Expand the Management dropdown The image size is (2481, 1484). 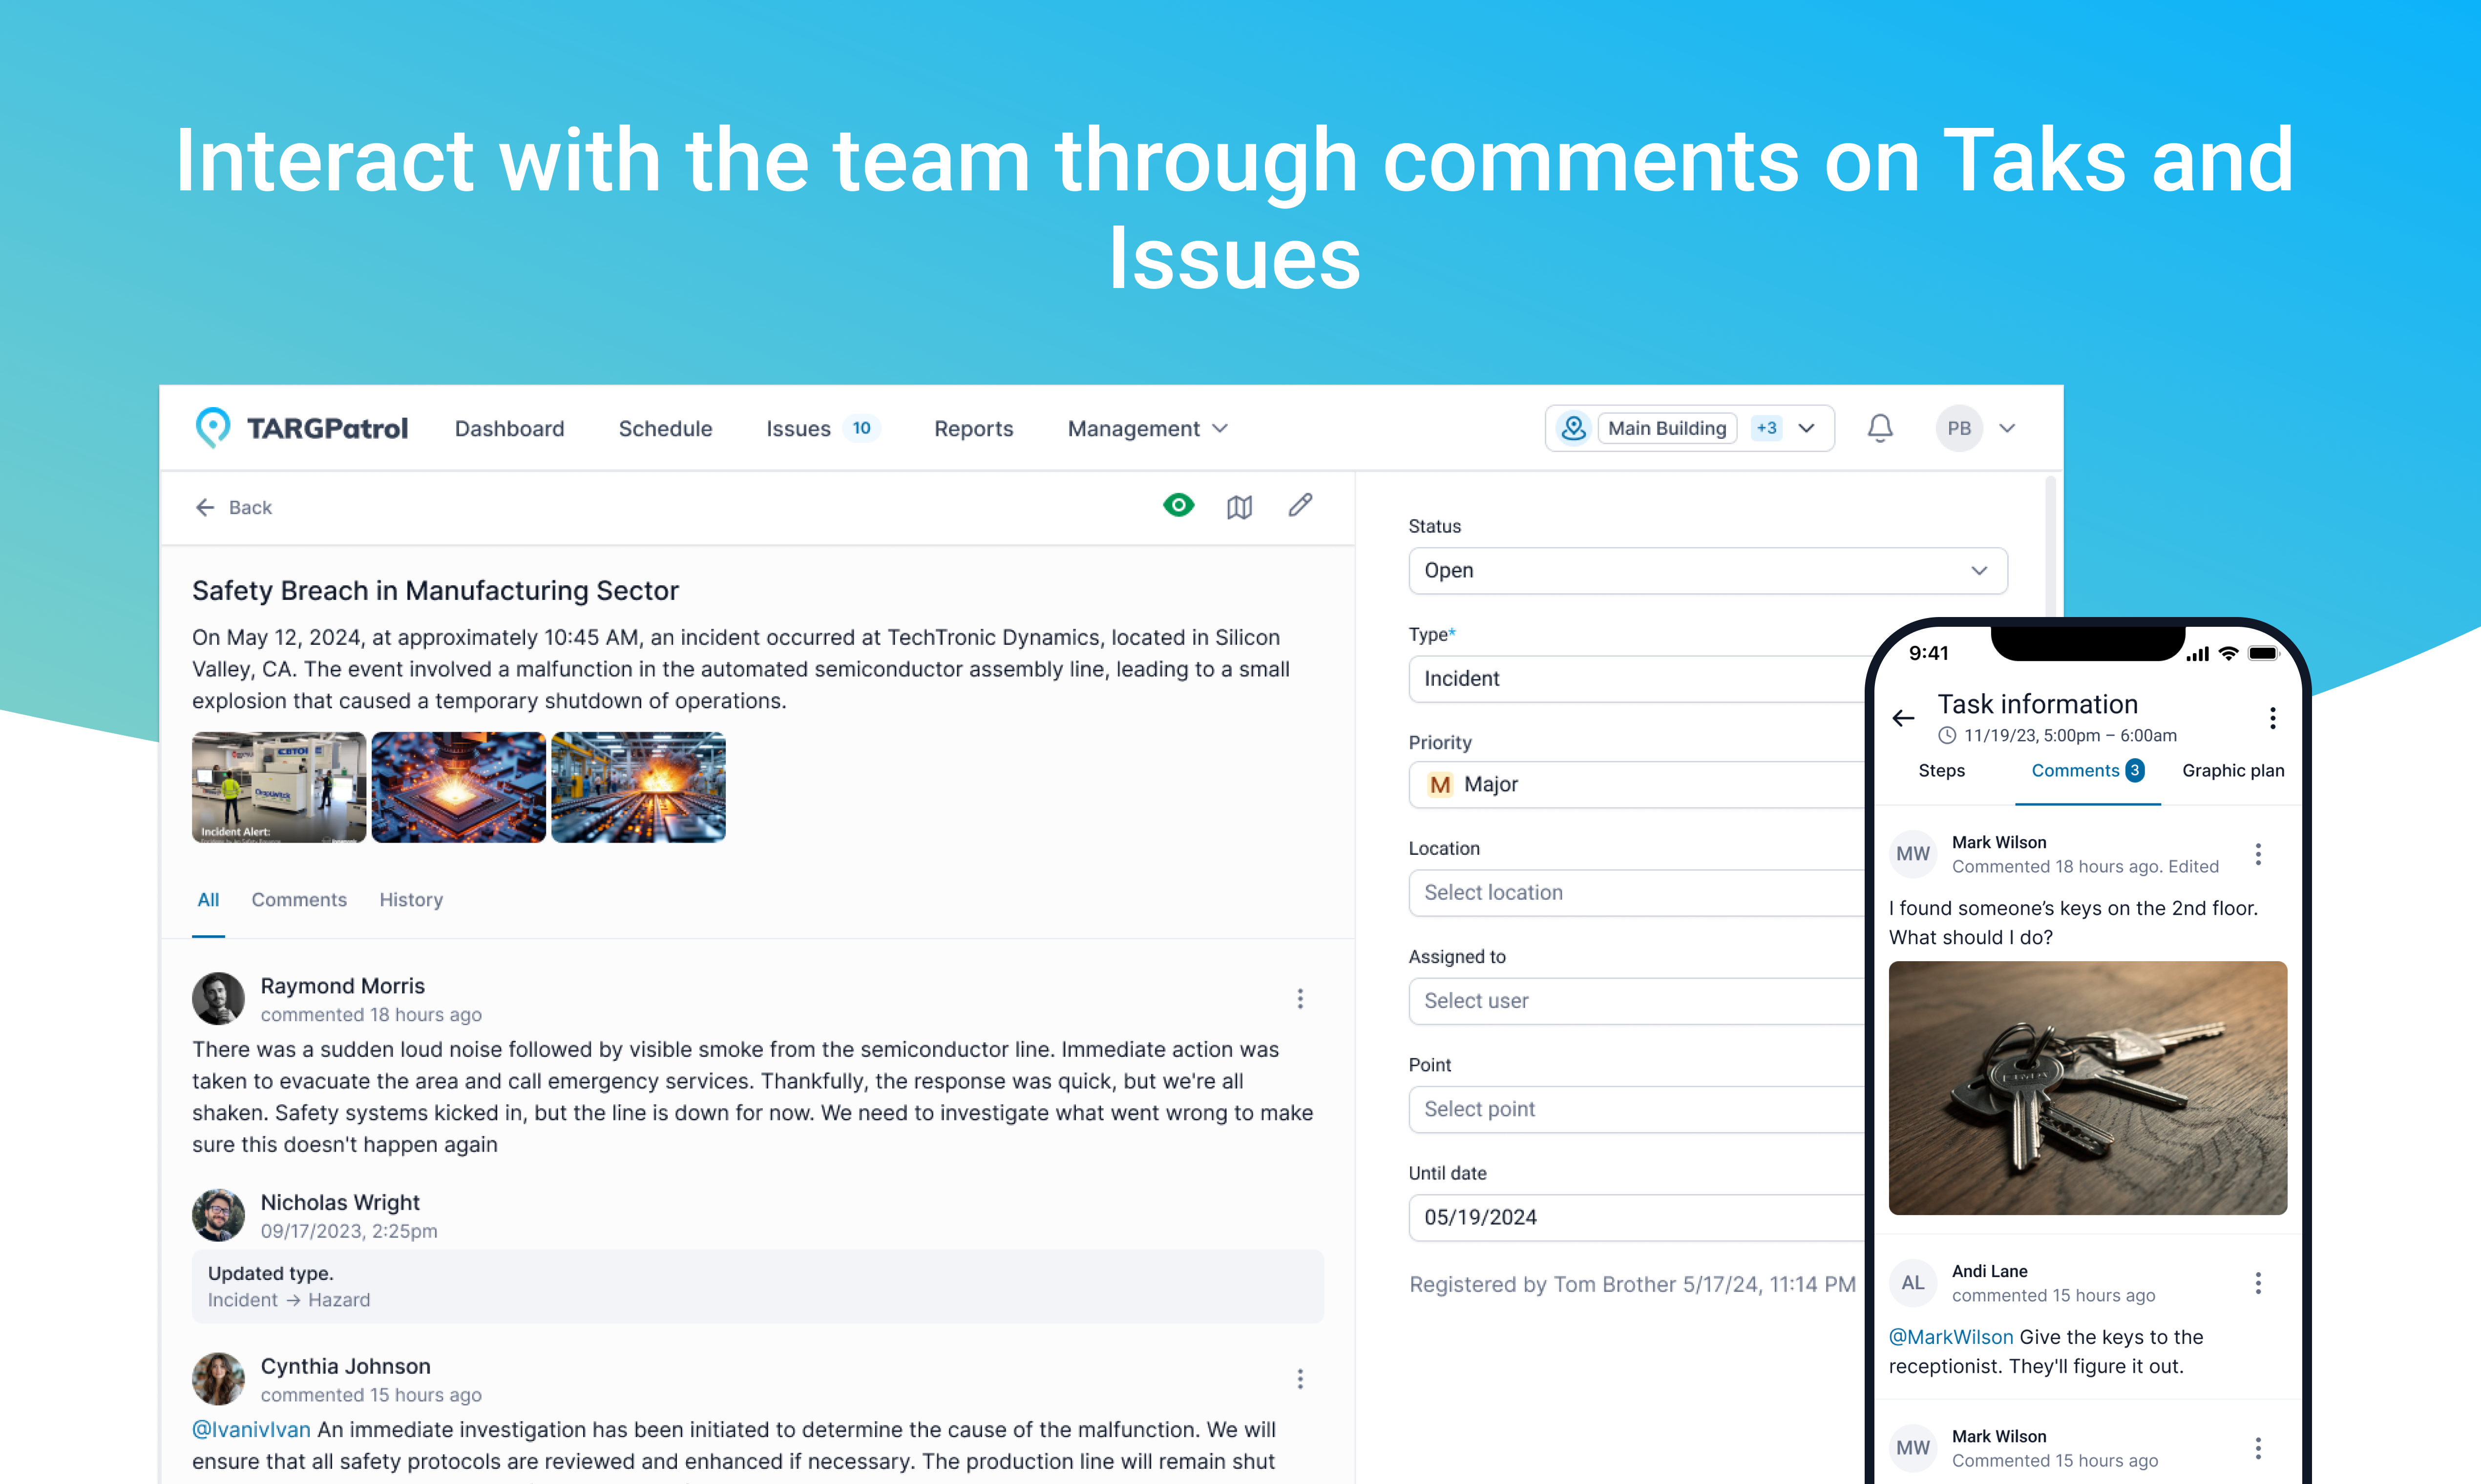tap(1148, 429)
